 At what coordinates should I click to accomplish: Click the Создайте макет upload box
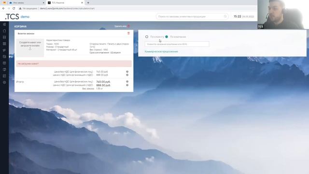[x=30, y=48]
